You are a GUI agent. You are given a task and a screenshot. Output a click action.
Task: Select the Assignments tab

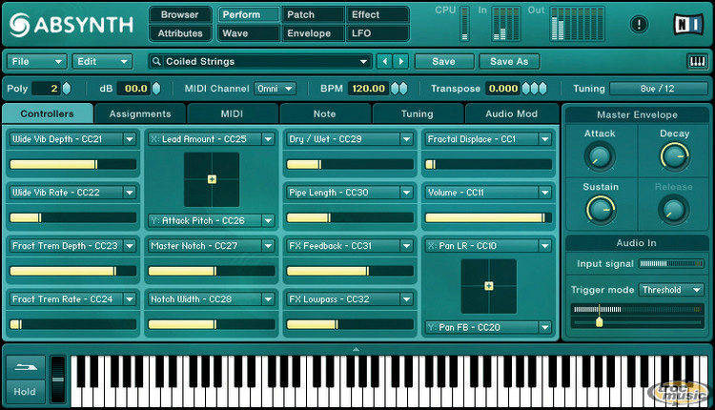click(140, 113)
